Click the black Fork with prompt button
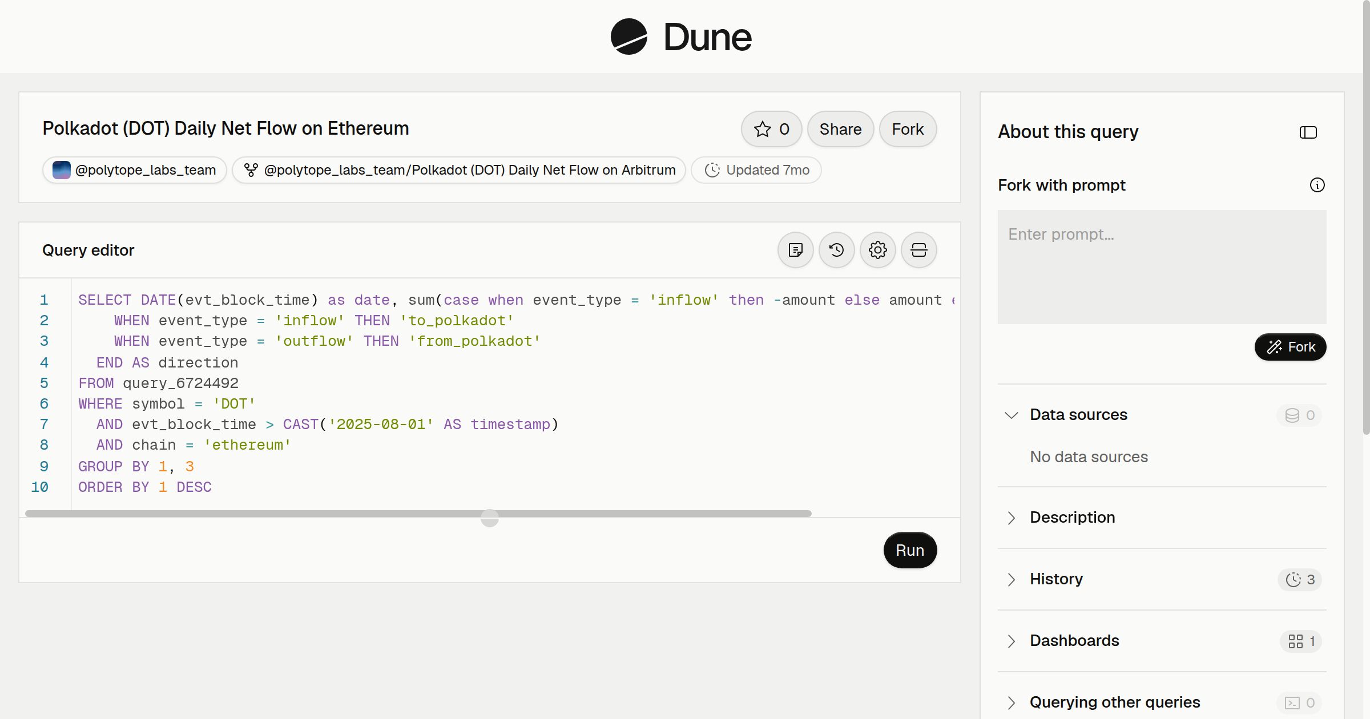 (x=1290, y=347)
